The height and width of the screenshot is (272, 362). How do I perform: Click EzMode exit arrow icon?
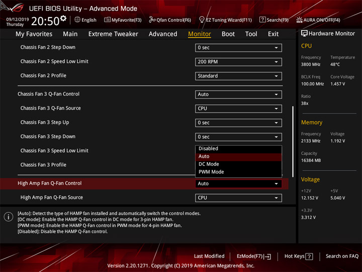[268, 256]
